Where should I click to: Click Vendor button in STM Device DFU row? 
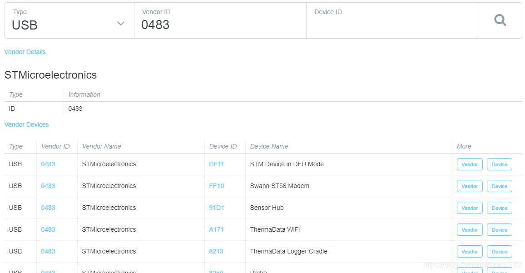[470, 164]
